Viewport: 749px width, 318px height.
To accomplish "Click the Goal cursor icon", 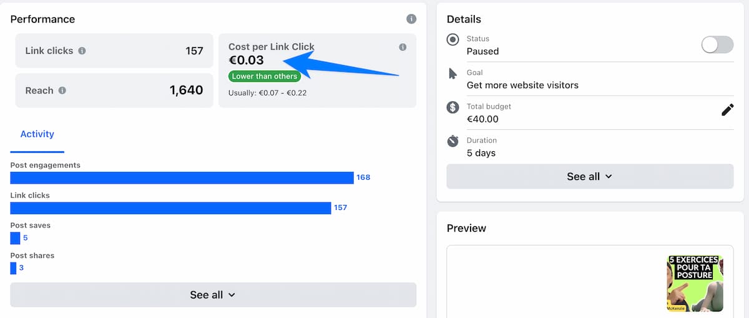I will coord(453,74).
